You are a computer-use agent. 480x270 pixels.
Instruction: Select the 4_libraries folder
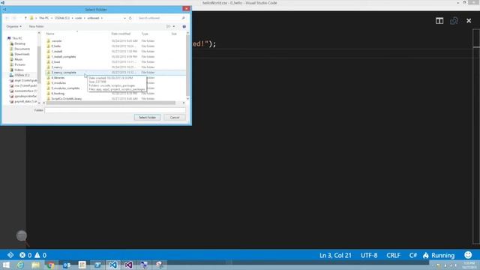pos(58,78)
